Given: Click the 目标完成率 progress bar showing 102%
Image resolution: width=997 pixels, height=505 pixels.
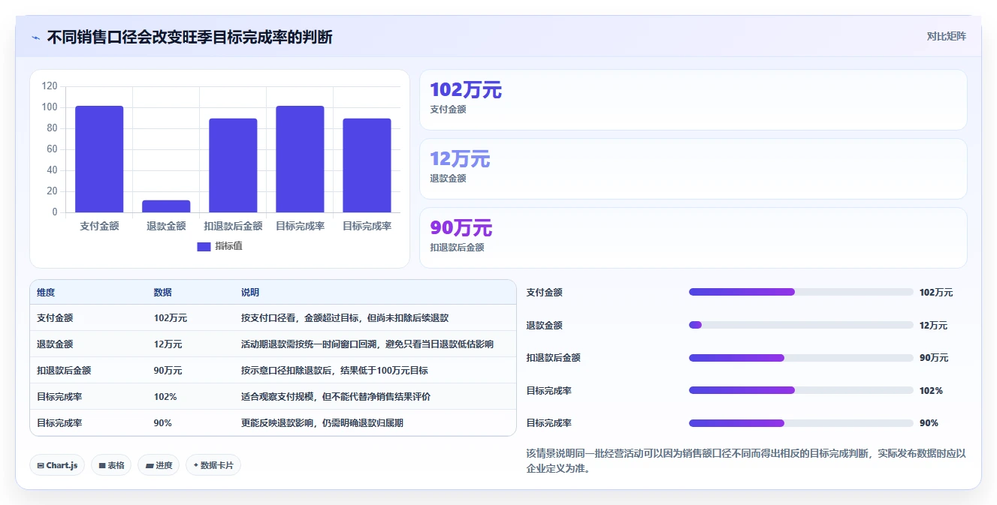Looking at the screenshot, I should pos(801,390).
